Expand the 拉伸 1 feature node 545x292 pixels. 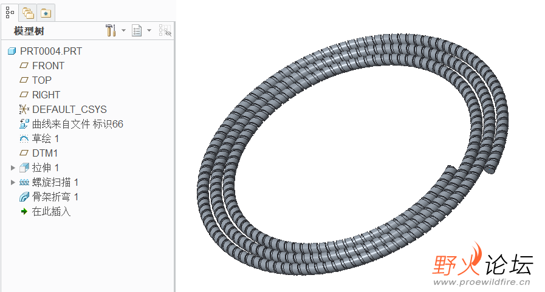click(x=13, y=168)
